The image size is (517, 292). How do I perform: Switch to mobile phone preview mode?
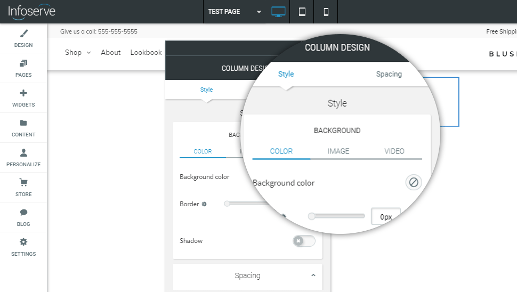coord(326,12)
